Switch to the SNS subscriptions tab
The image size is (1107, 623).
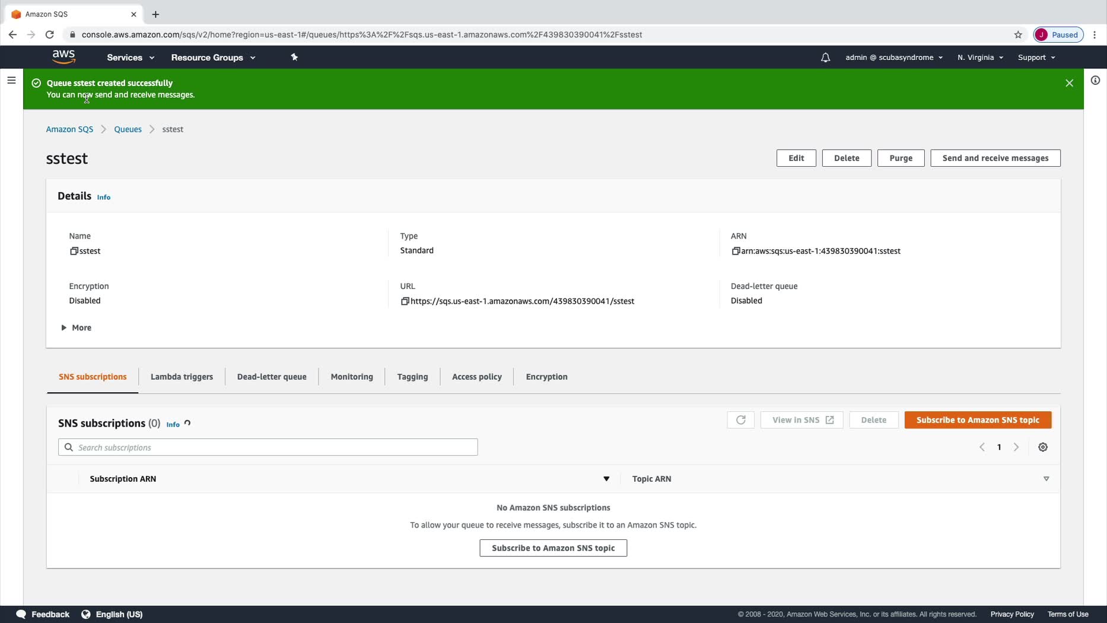click(x=93, y=377)
